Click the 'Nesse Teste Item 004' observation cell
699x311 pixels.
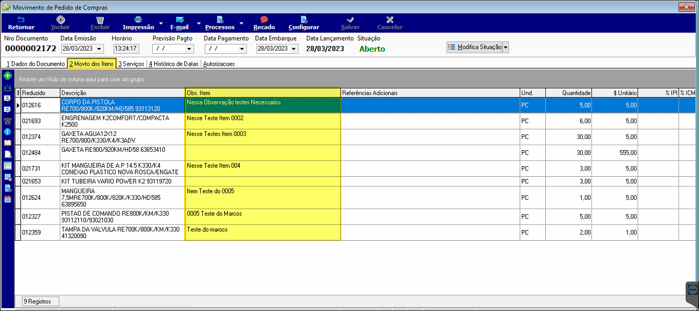coord(263,169)
